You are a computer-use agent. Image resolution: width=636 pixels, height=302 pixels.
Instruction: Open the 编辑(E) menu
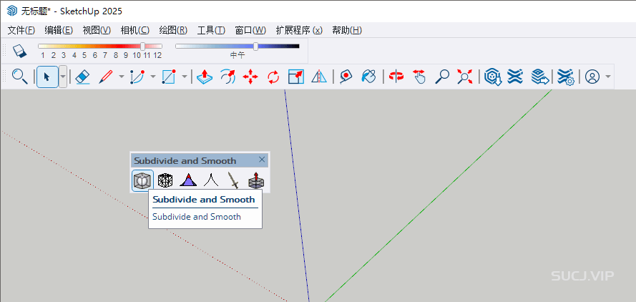click(59, 30)
